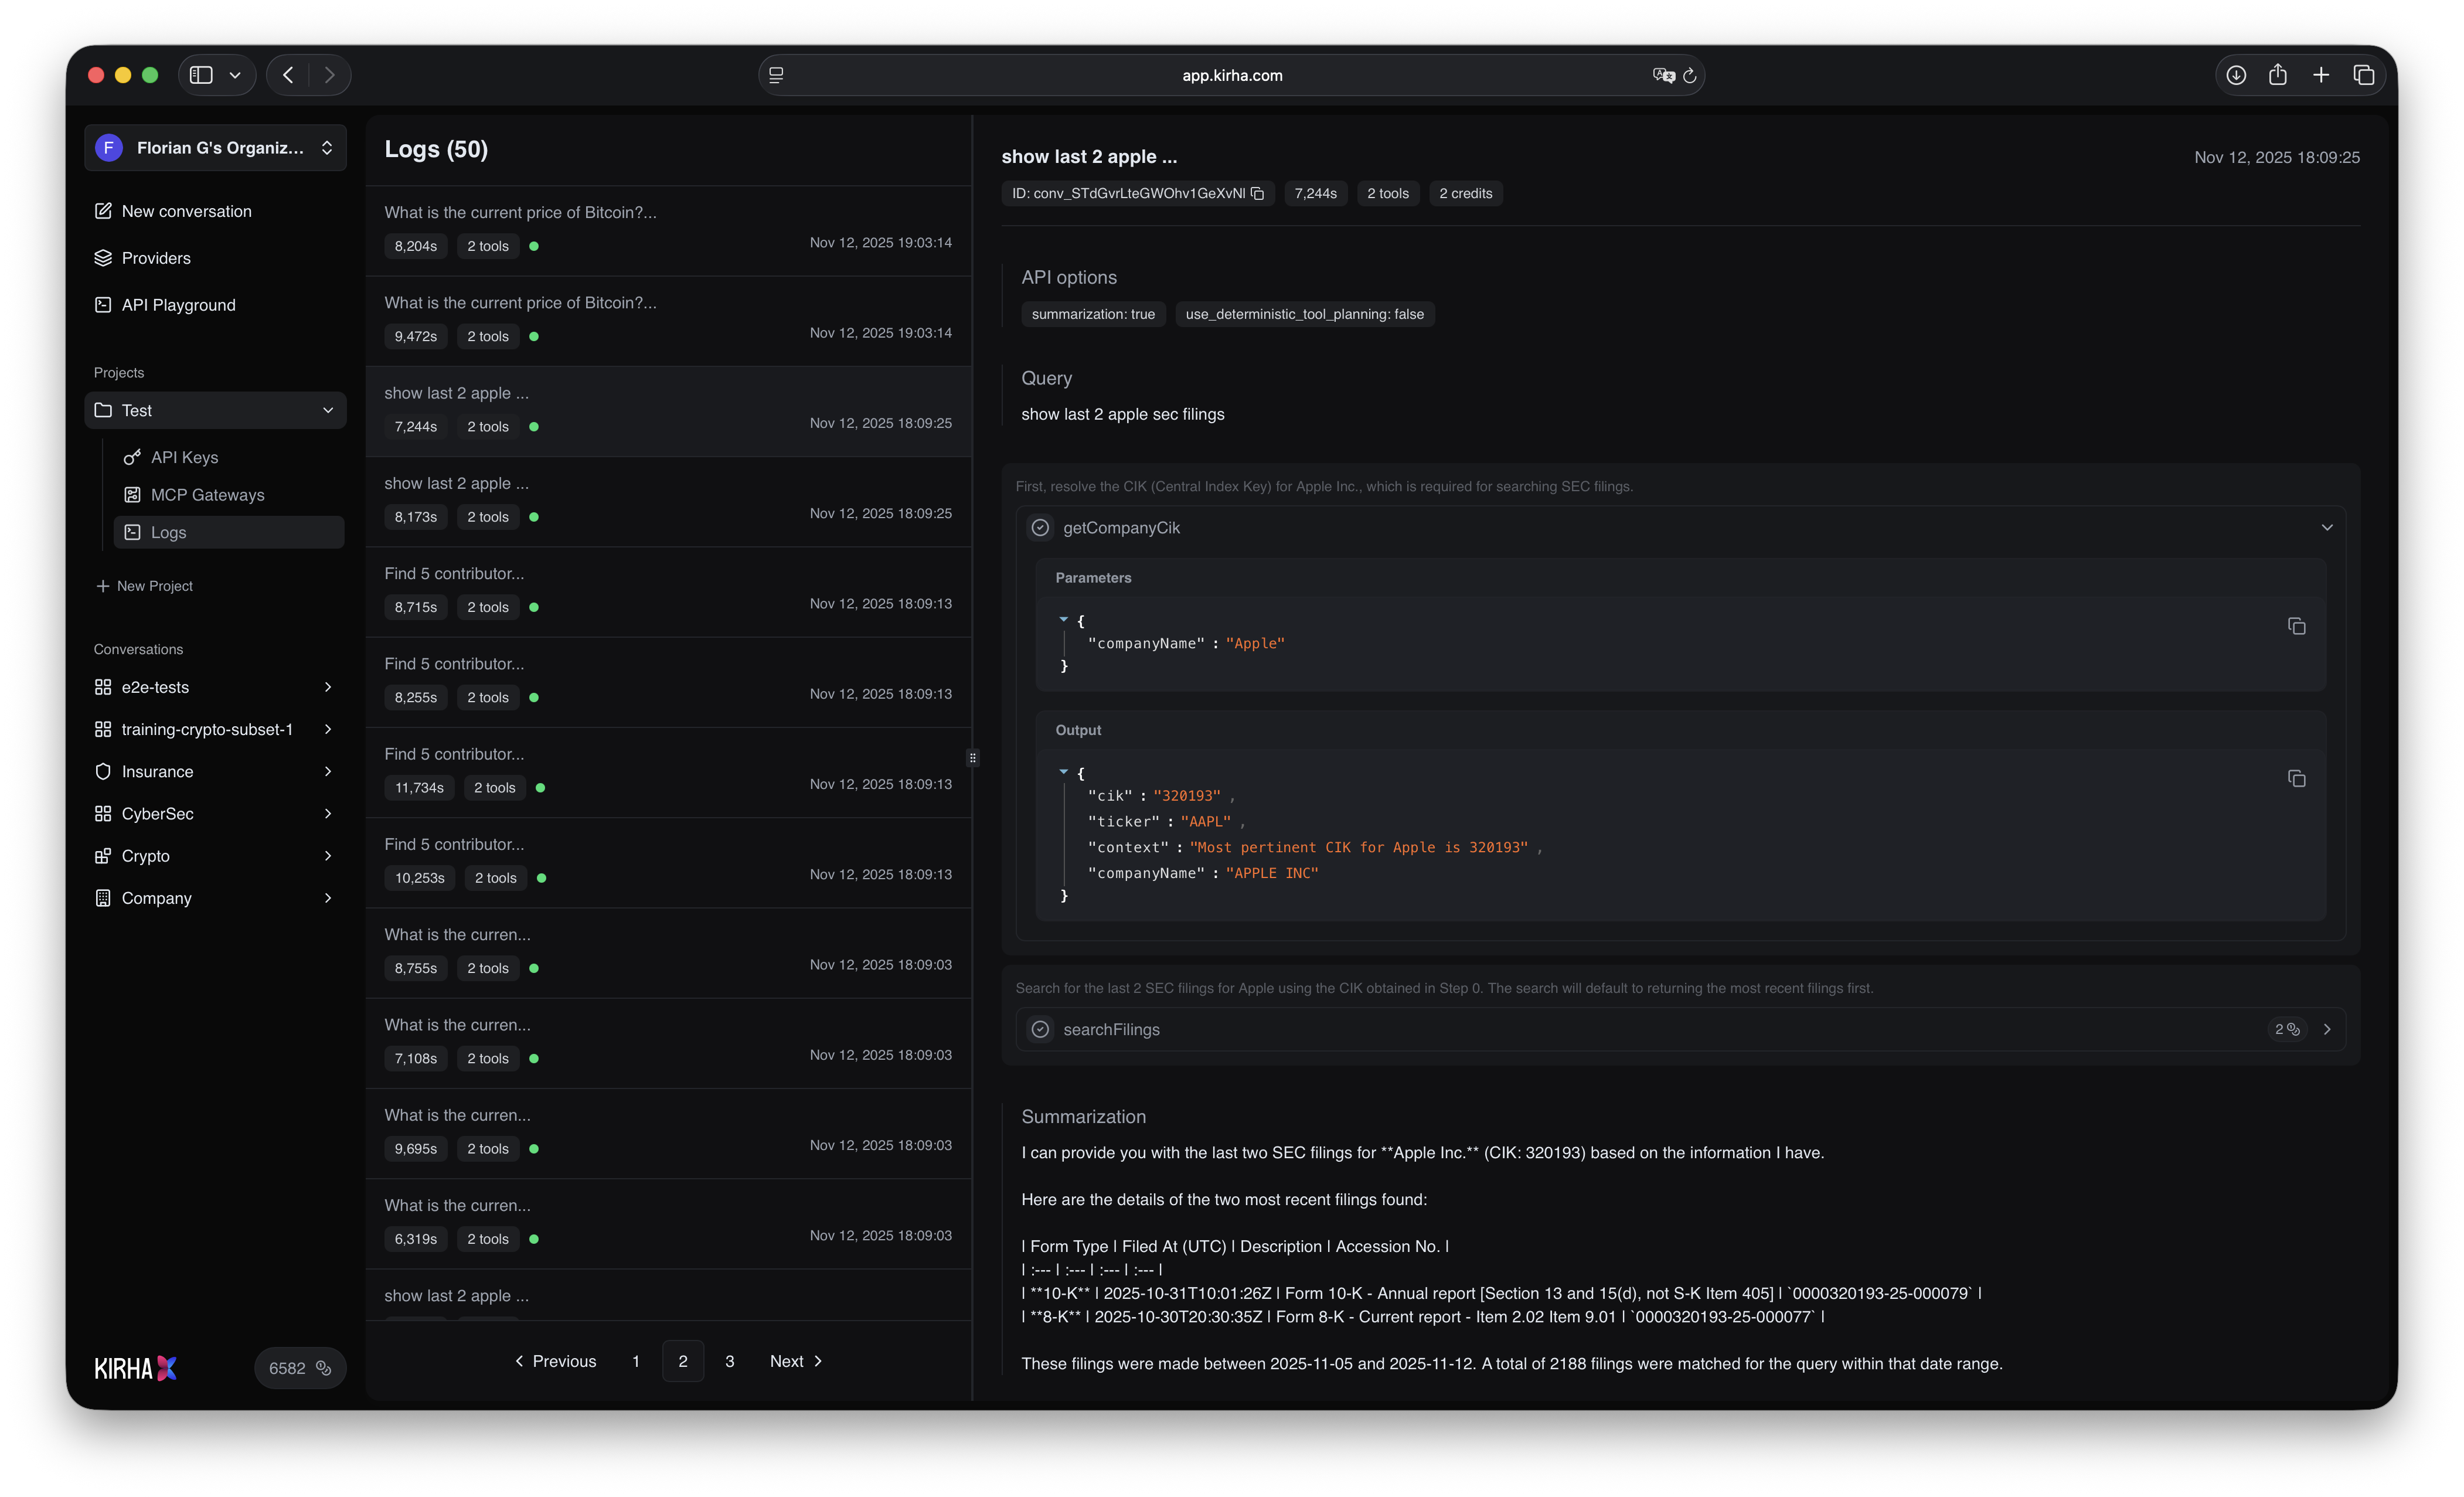Open MCP Gateways from the sidebar
Image resolution: width=2464 pixels, height=1497 pixels.
207,494
